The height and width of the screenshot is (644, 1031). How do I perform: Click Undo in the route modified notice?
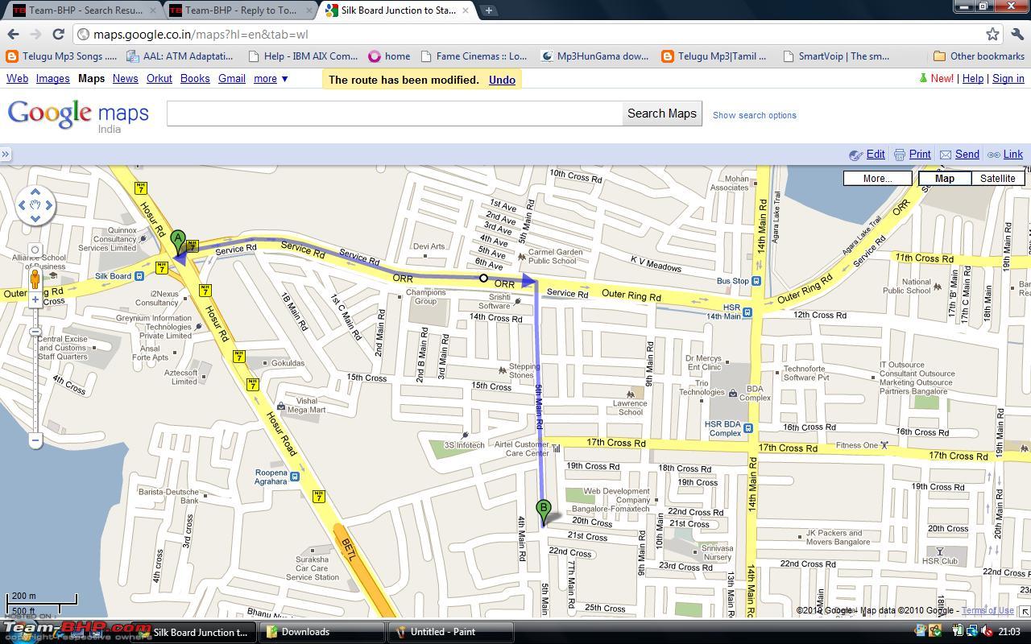click(502, 80)
